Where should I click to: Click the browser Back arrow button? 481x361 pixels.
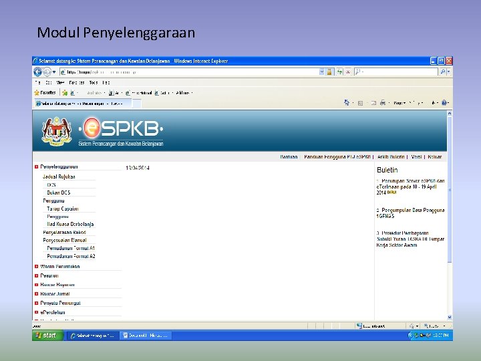[x=37, y=72]
